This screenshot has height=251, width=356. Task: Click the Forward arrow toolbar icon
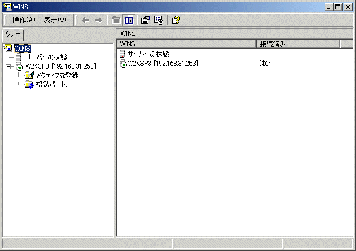pyautogui.click(x=98, y=21)
